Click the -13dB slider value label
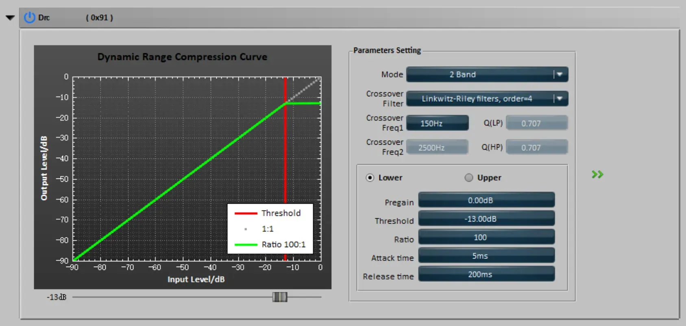Image resolution: width=686 pixels, height=326 pixels. 57,297
